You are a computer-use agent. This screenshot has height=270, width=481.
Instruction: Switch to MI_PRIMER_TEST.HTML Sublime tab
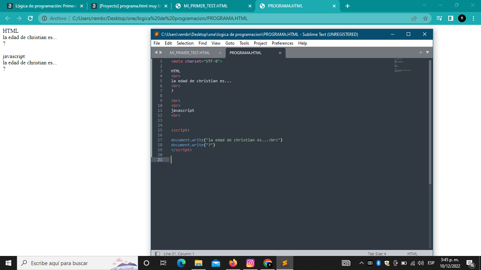tap(190, 53)
